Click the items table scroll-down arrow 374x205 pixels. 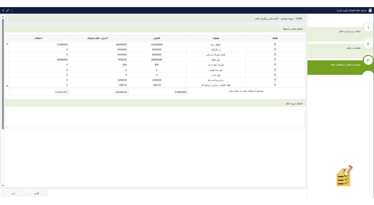7,86
